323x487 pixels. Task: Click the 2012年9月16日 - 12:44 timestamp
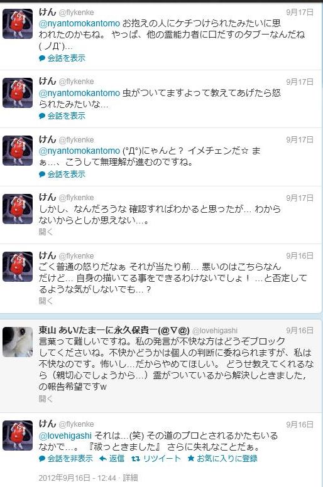[77, 478]
